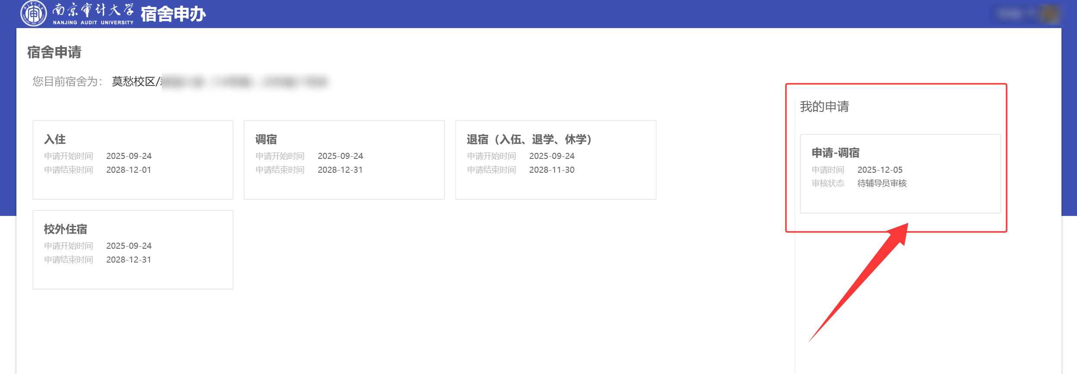The width and height of the screenshot is (1077, 374).
Task: Open the 校外住宿 application card
Action: [x=133, y=249]
